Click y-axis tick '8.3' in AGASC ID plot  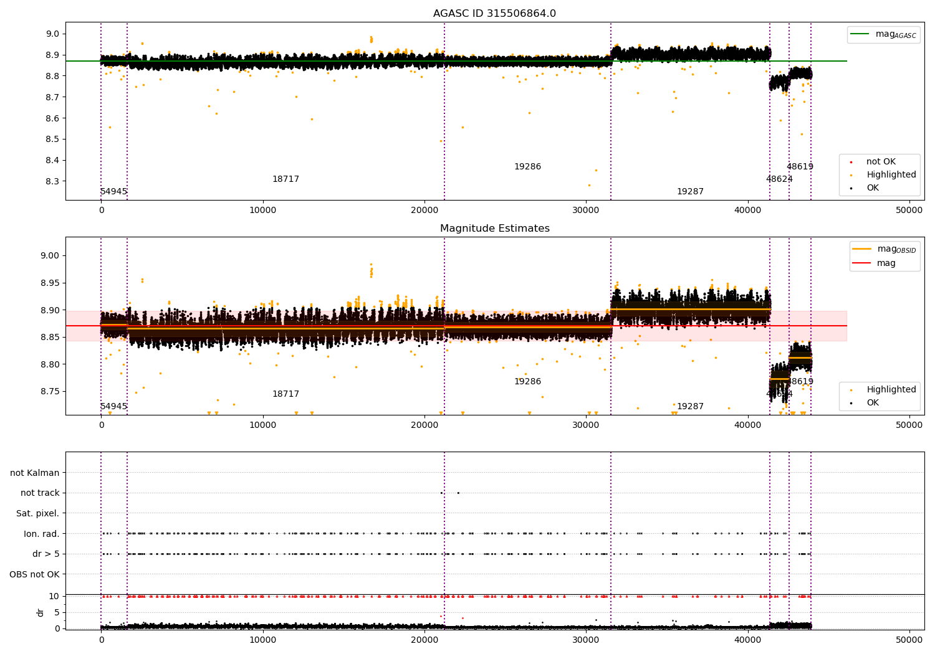tap(53, 182)
